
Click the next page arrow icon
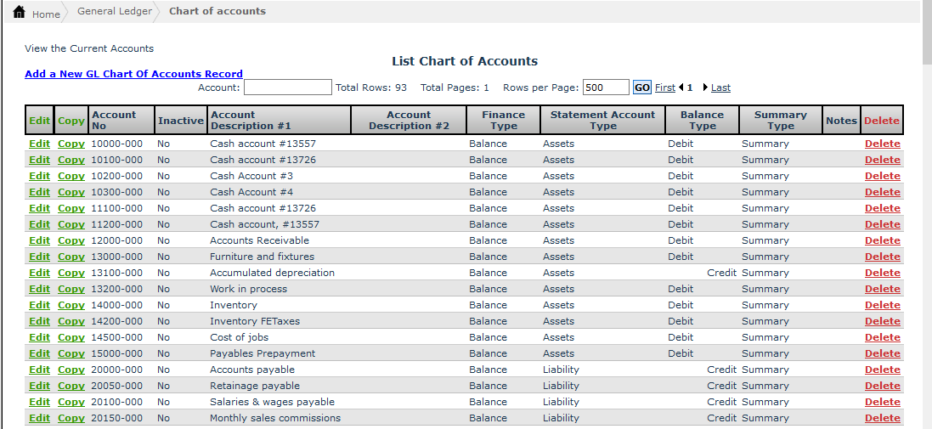(x=705, y=87)
